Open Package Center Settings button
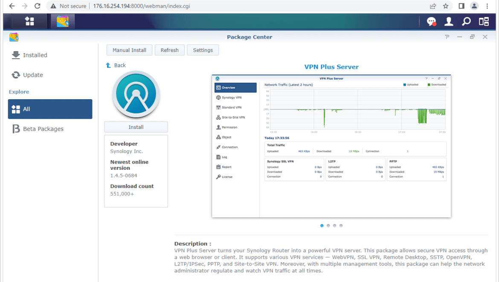Viewport: 499px width, 282px height. [203, 50]
